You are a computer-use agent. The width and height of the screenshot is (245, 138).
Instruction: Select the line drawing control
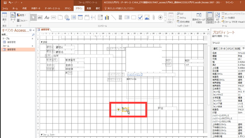click(x=114, y=17)
